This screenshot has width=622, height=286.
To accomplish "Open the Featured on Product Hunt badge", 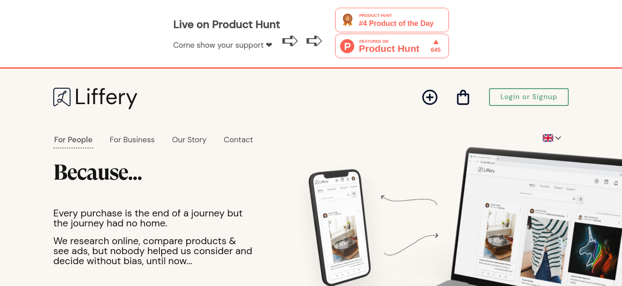I will point(392,46).
